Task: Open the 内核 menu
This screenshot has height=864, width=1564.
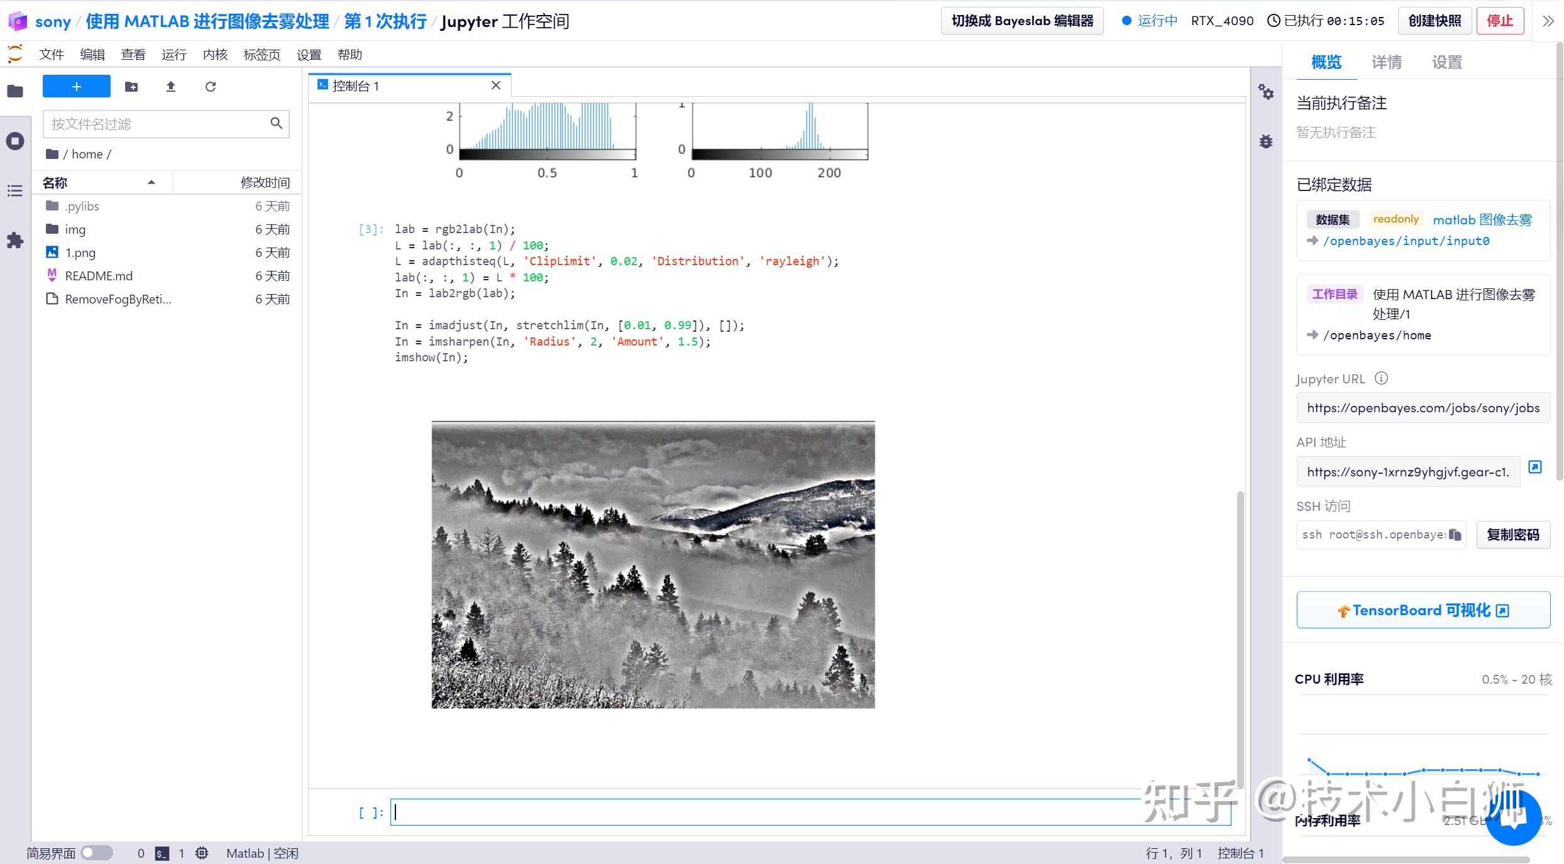Action: pyautogui.click(x=215, y=55)
